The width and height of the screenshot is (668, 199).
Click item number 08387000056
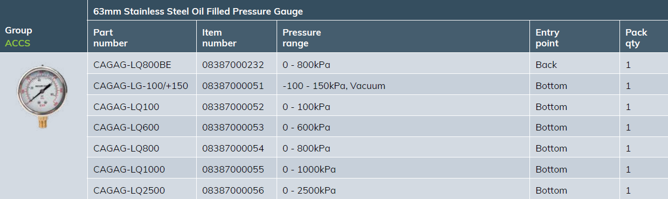click(x=233, y=190)
